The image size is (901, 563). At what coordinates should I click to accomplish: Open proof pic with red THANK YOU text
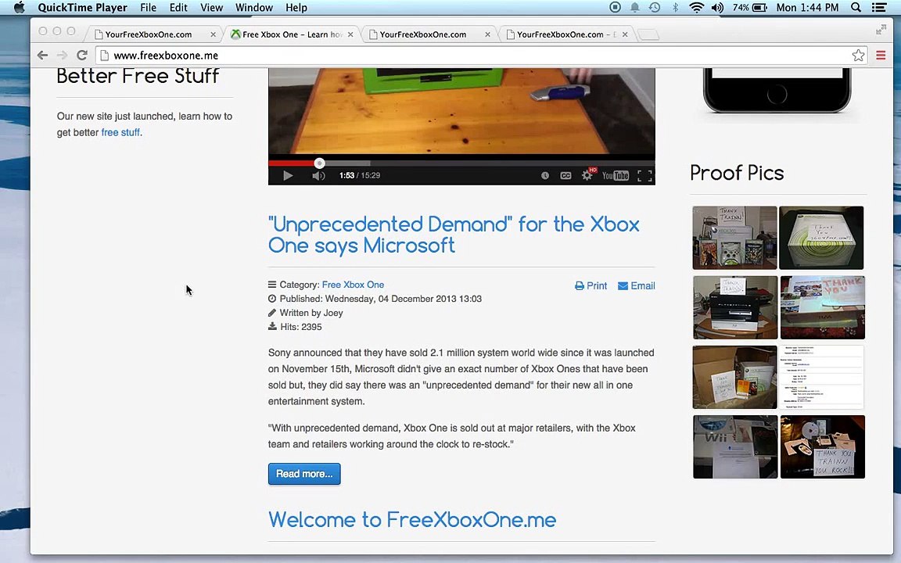[822, 307]
